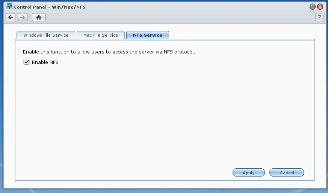Click the NFS protocol description text
Image resolution: width=328 pixels, height=193 pixels.
click(109, 52)
